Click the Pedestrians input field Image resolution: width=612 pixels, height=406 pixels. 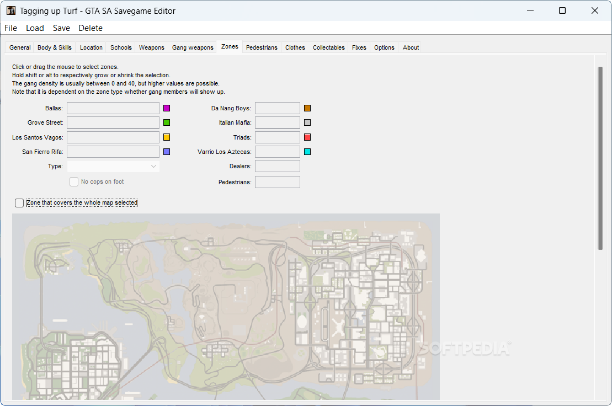point(278,182)
